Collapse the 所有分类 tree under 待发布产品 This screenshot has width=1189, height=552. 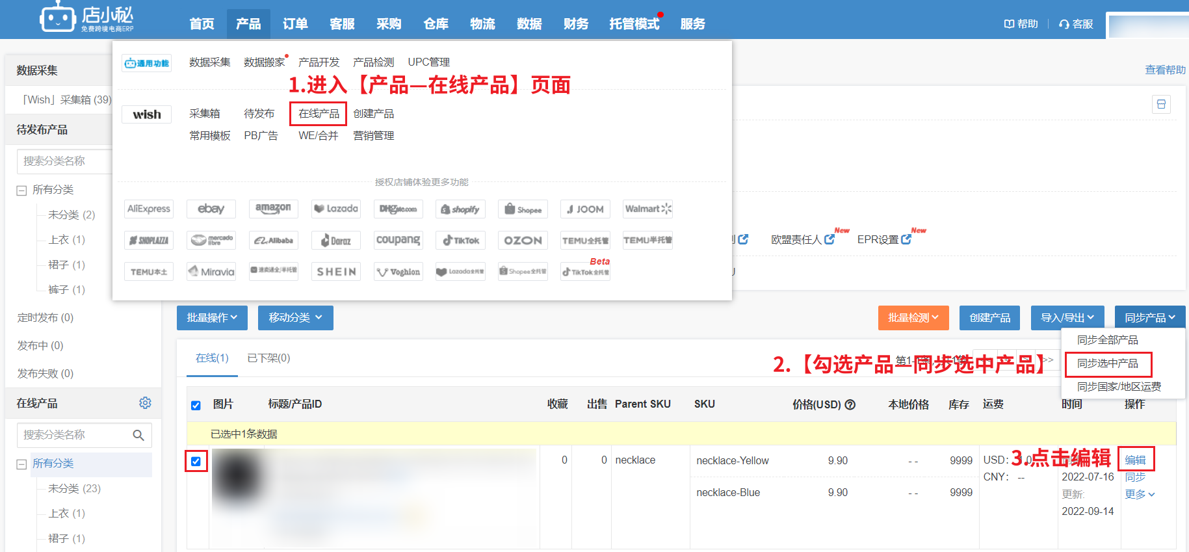tap(21, 191)
